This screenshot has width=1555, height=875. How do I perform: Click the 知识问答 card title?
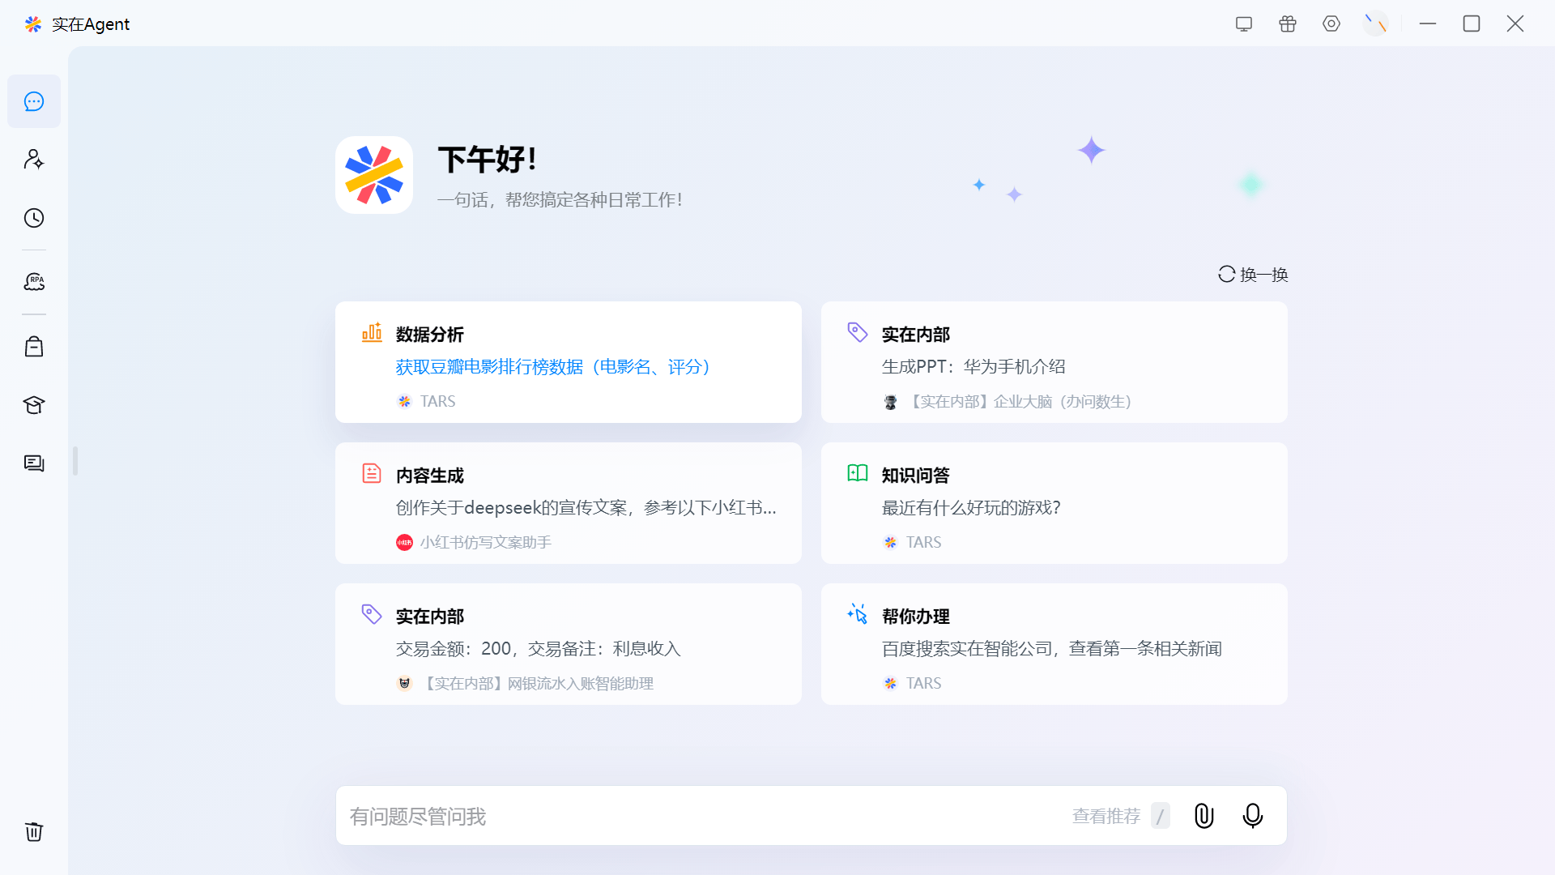tap(915, 476)
